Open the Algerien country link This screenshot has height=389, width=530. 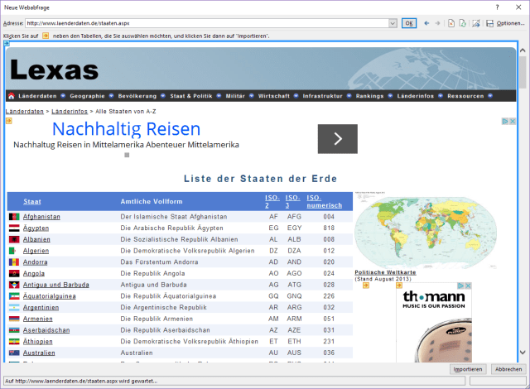(x=36, y=251)
